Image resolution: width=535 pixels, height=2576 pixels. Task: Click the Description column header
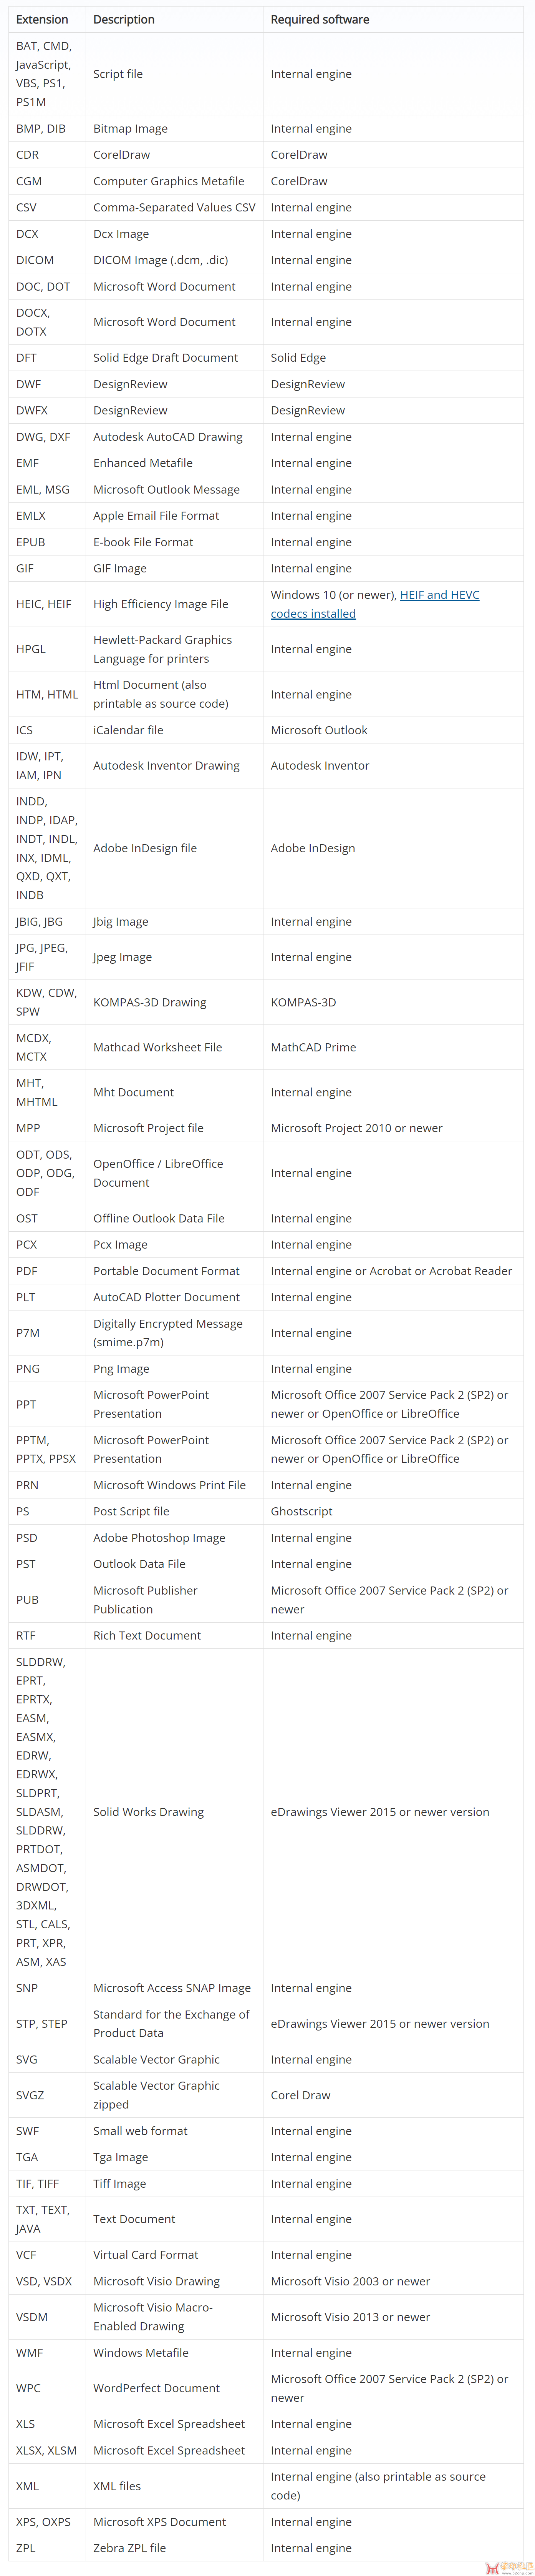pos(124,19)
